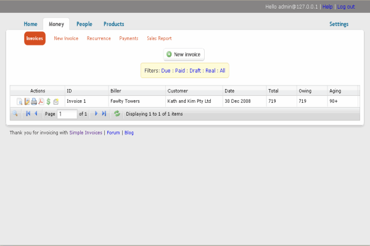370x246 pixels.
Task: Filter invoices by Draft
Action: tap(195, 71)
